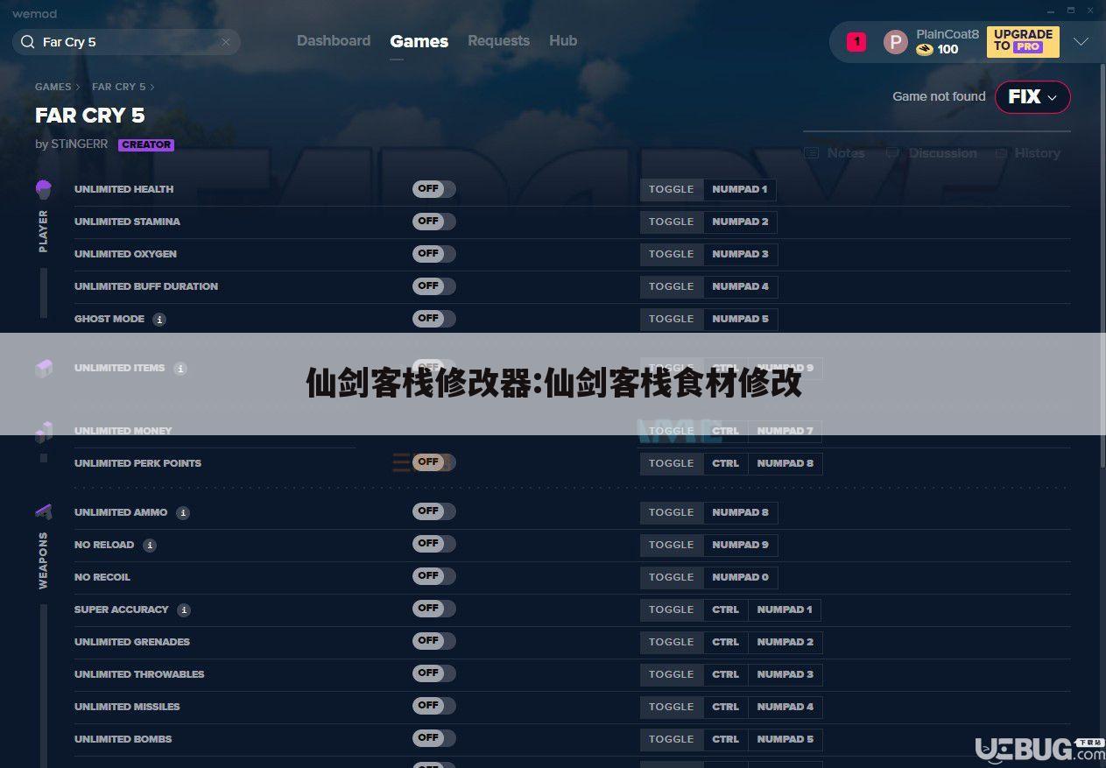Viewport: 1106px width, 768px height.
Task: Click Upgrade to Pro button
Action: [x=1023, y=41]
